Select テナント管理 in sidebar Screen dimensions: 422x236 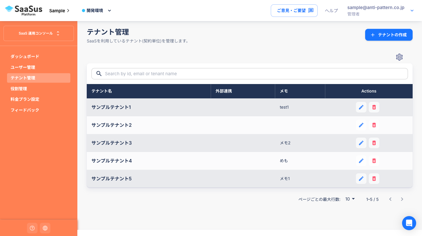pos(39,78)
